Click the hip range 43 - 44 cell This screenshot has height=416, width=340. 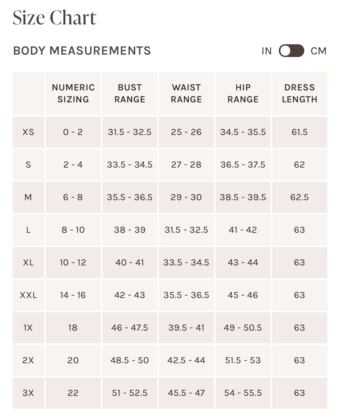(x=243, y=262)
